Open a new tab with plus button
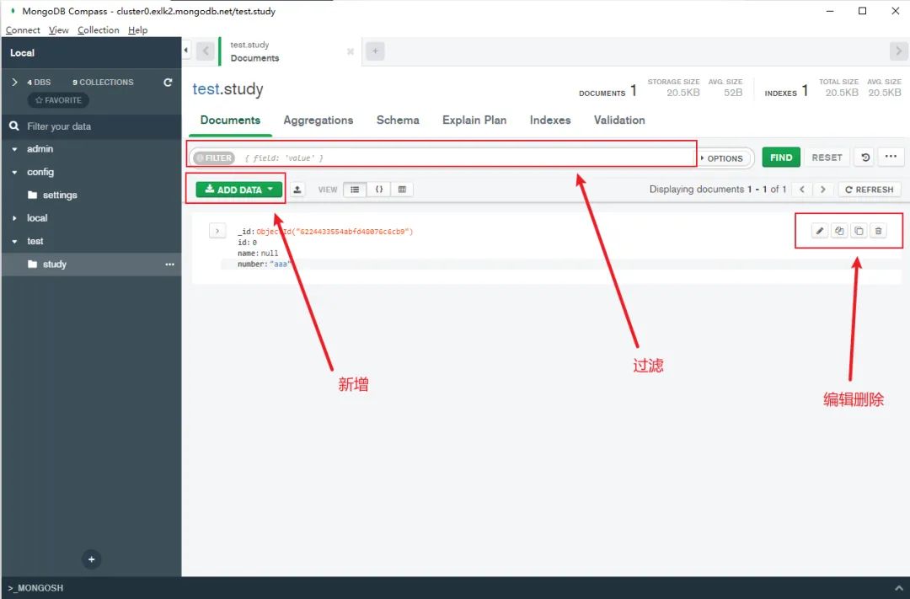 (x=375, y=51)
